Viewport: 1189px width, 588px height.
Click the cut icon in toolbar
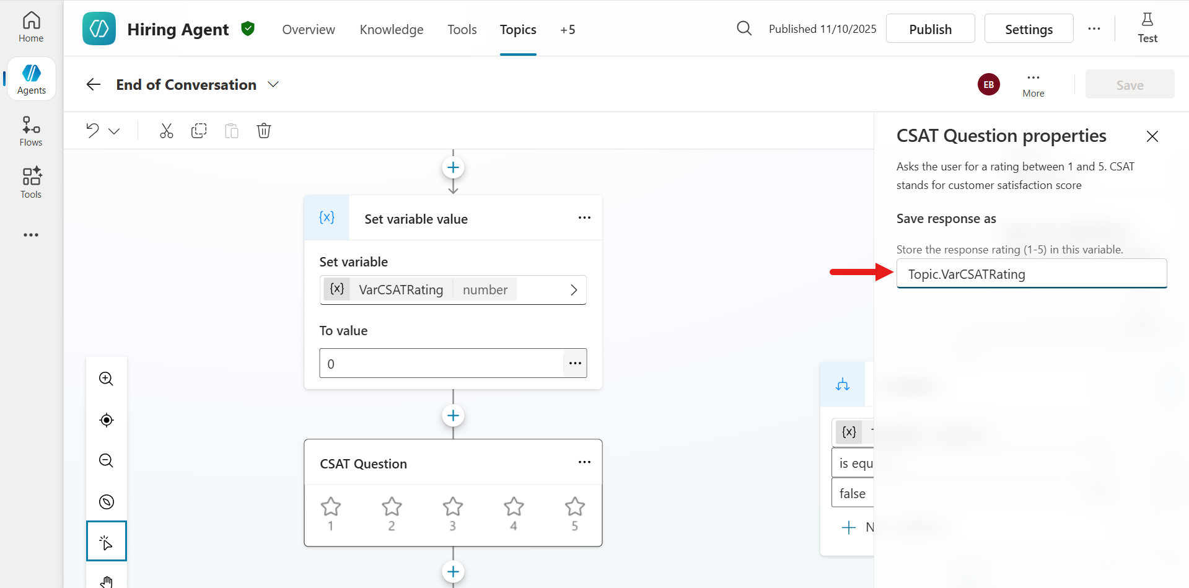click(x=166, y=131)
